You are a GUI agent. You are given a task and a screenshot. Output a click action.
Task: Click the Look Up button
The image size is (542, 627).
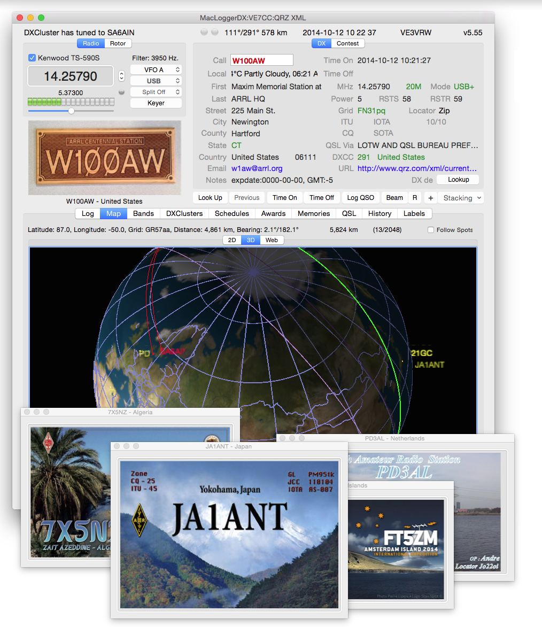(x=211, y=198)
